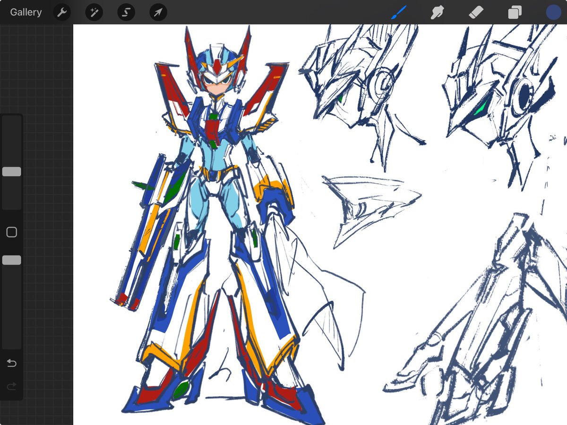Activate the Transform arrow tool
The height and width of the screenshot is (425, 567).
[x=157, y=12]
